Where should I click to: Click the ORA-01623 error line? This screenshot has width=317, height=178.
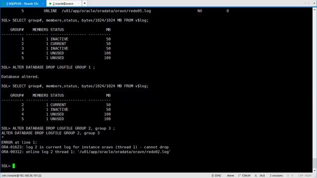85,147
